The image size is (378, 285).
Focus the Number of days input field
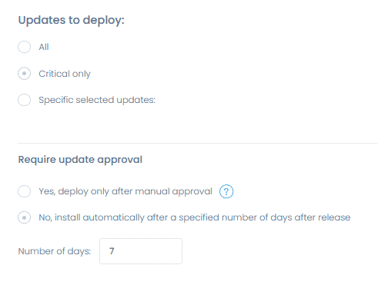point(141,251)
